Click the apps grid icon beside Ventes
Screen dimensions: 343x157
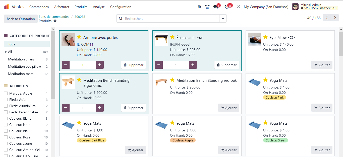pyautogui.click(x=6, y=7)
